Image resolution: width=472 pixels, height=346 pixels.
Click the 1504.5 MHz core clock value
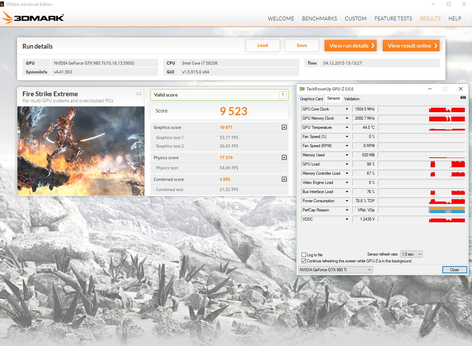point(365,109)
